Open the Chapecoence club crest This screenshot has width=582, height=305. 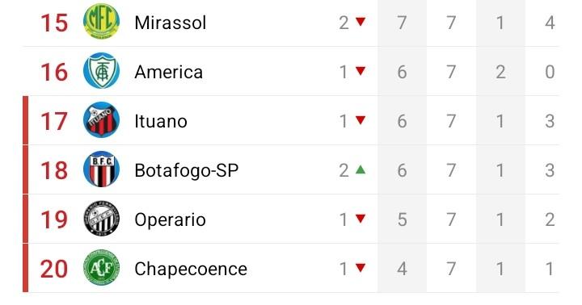click(x=101, y=268)
